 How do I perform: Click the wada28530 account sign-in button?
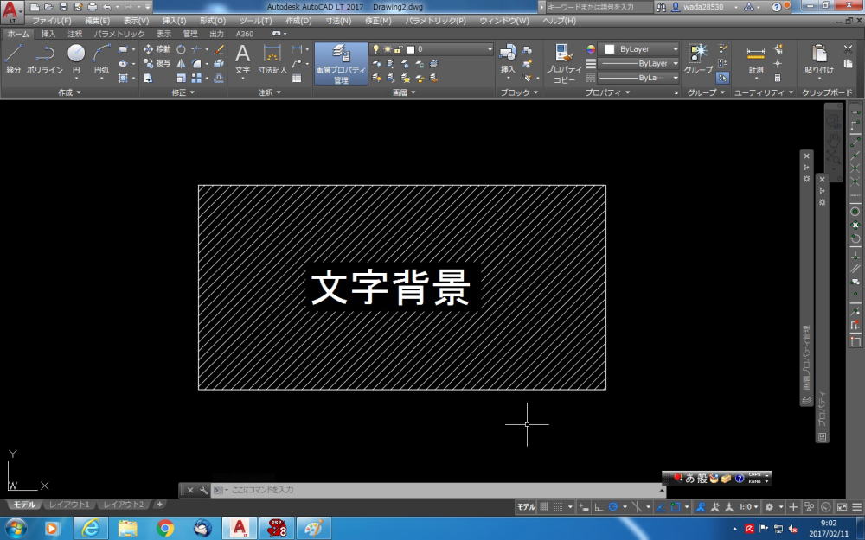point(698,7)
